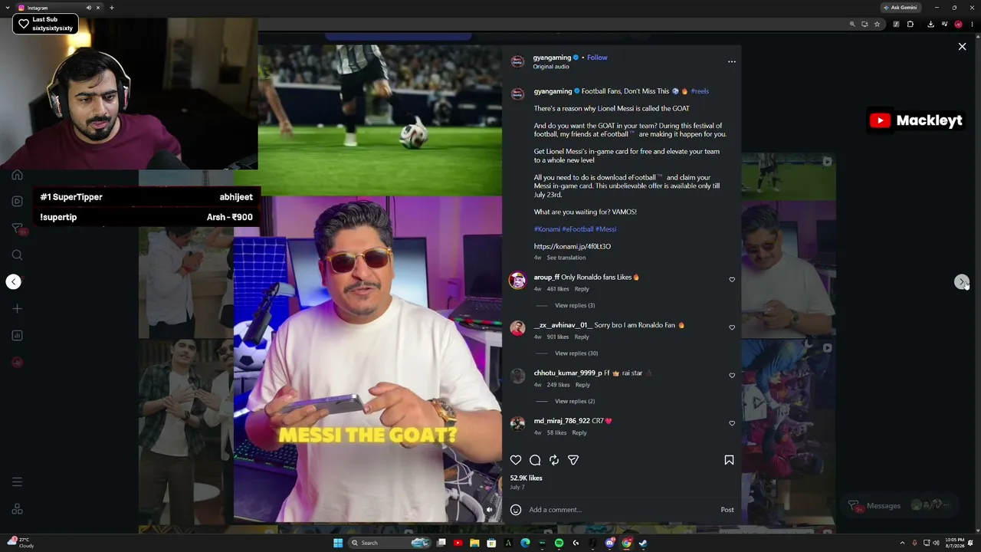Open Steam from taskbar
981x552 pixels.
(x=643, y=543)
